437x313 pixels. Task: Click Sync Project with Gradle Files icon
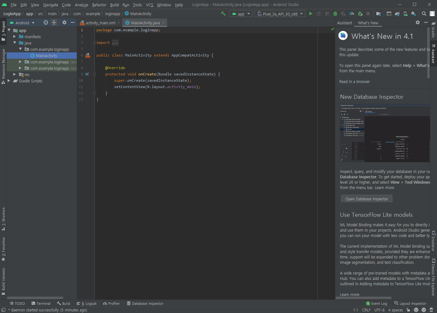pyautogui.click(x=397, y=14)
